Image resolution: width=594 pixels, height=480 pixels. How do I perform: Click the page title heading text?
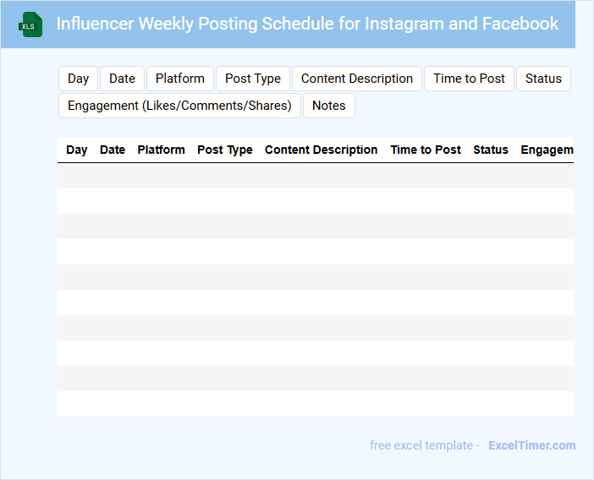(x=307, y=24)
